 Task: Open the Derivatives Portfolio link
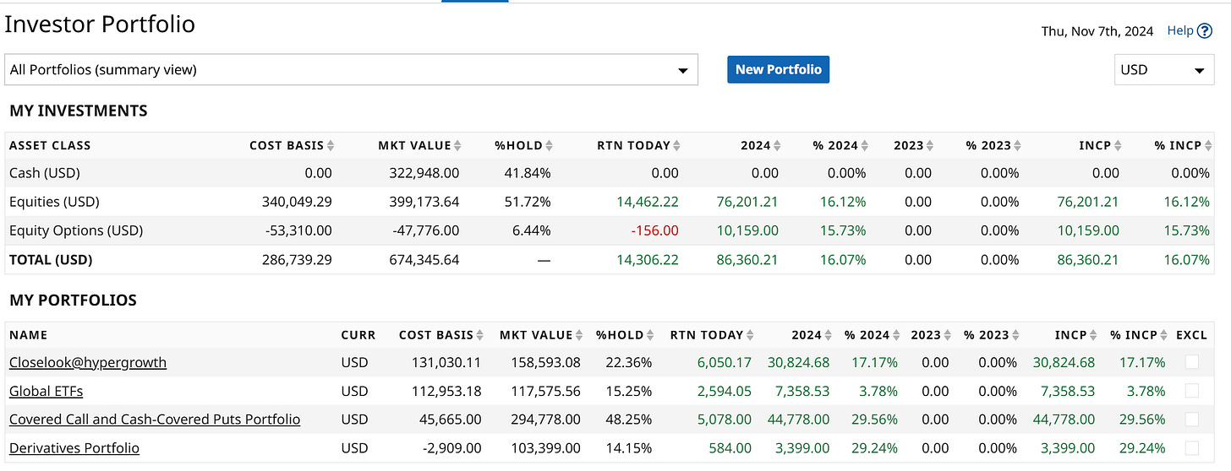pos(74,448)
